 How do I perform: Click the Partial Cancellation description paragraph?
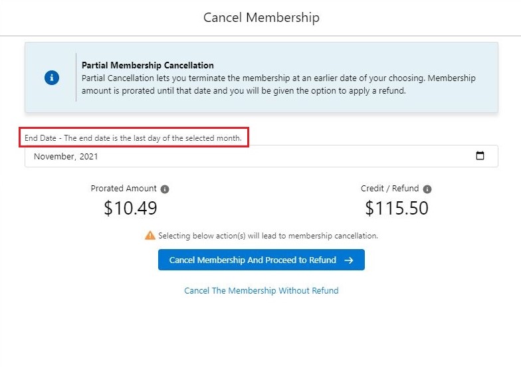[x=278, y=84]
